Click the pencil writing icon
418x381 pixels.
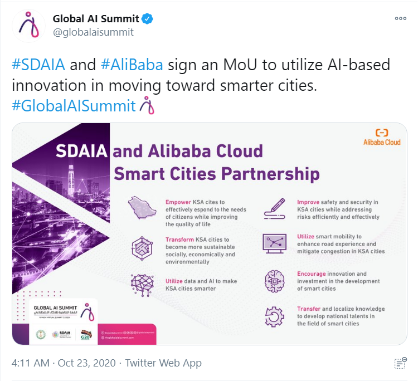tap(275, 209)
